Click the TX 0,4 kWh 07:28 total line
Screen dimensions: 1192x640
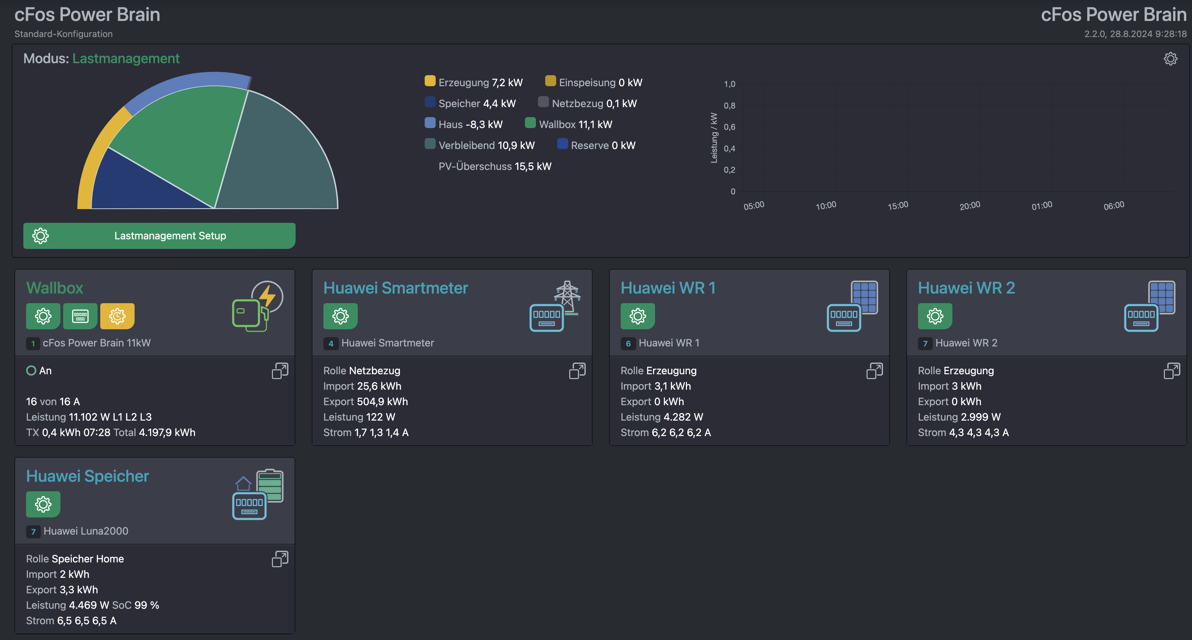coord(111,432)
